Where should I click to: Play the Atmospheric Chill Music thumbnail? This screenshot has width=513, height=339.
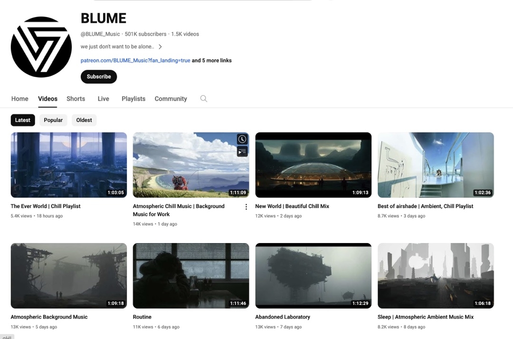point(191,165)
